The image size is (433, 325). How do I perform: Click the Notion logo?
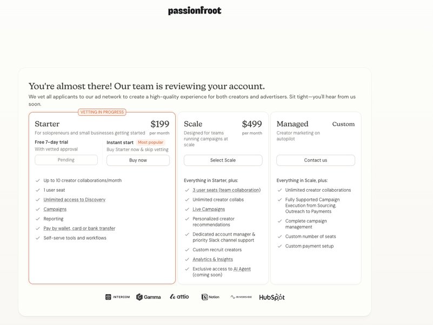coord(210,297)
